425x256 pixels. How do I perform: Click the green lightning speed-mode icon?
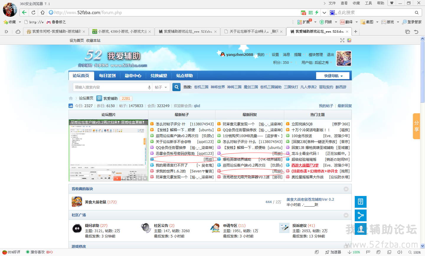click(317, 12)
